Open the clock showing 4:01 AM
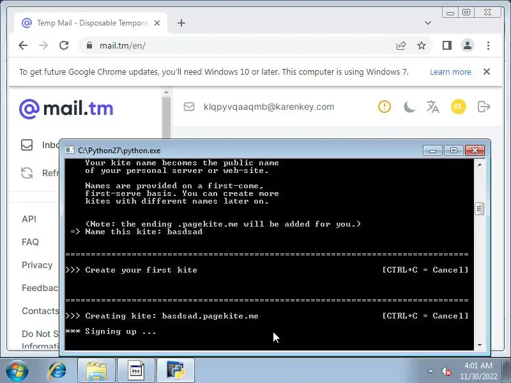The height and width of the screenshot is (383, 511). click(478, 371)
